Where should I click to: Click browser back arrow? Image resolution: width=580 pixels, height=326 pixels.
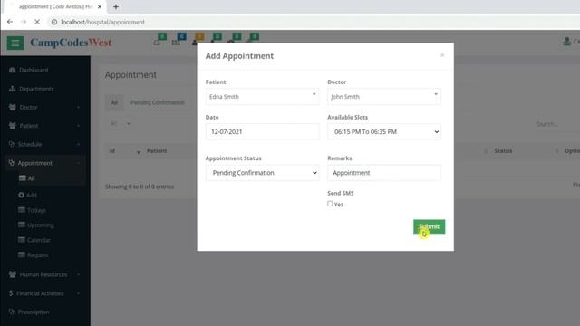(10, 22)
